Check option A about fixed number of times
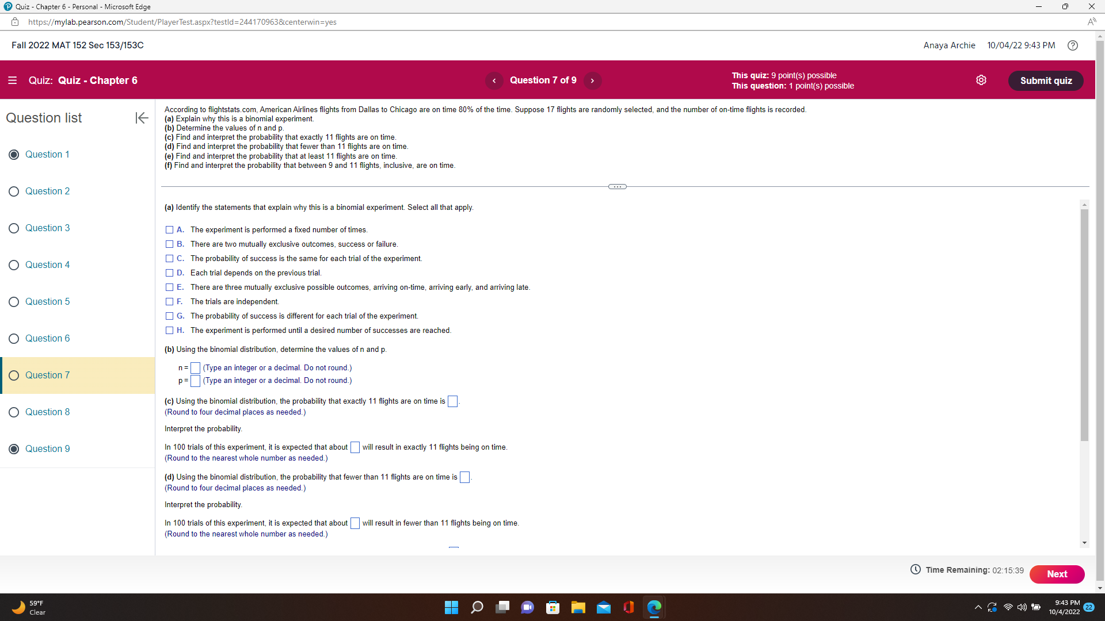This screenshot has height=621, width=1105. (169, 229)
